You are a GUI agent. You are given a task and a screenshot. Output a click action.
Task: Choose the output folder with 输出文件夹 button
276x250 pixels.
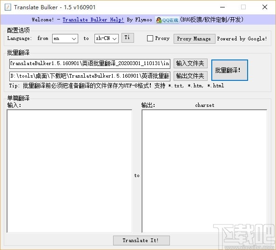point(190,76)
